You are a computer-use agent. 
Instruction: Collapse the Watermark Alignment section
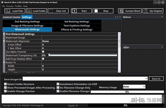click(4, 41)
